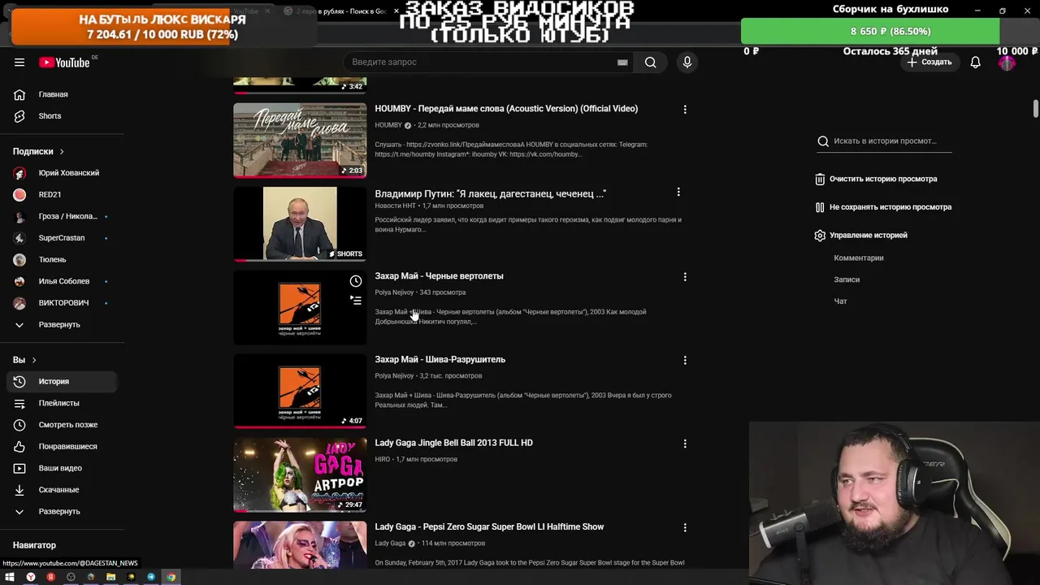Open Гроза / Никола... subscription channel
Image resolution: width=1040 pixels, height=585 pixels.
[x=63, y=216]
